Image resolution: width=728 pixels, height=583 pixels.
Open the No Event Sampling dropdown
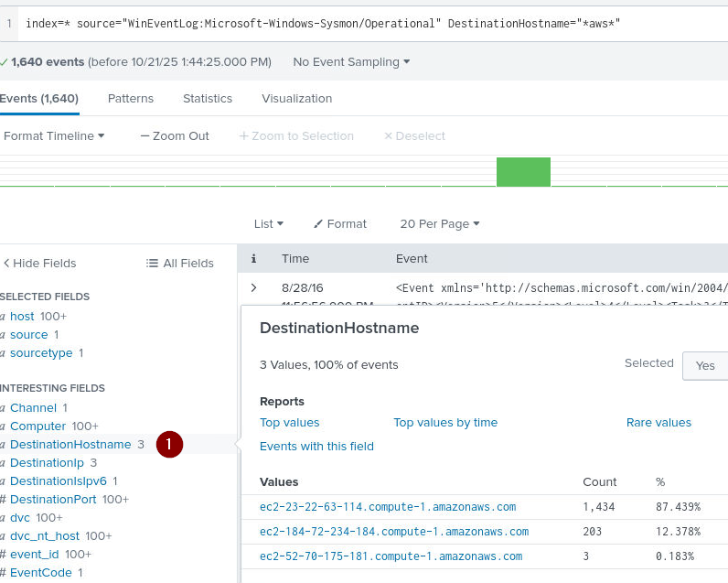(351, 62)
